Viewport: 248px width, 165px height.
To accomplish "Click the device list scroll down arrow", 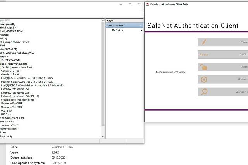I will [103, 137].
